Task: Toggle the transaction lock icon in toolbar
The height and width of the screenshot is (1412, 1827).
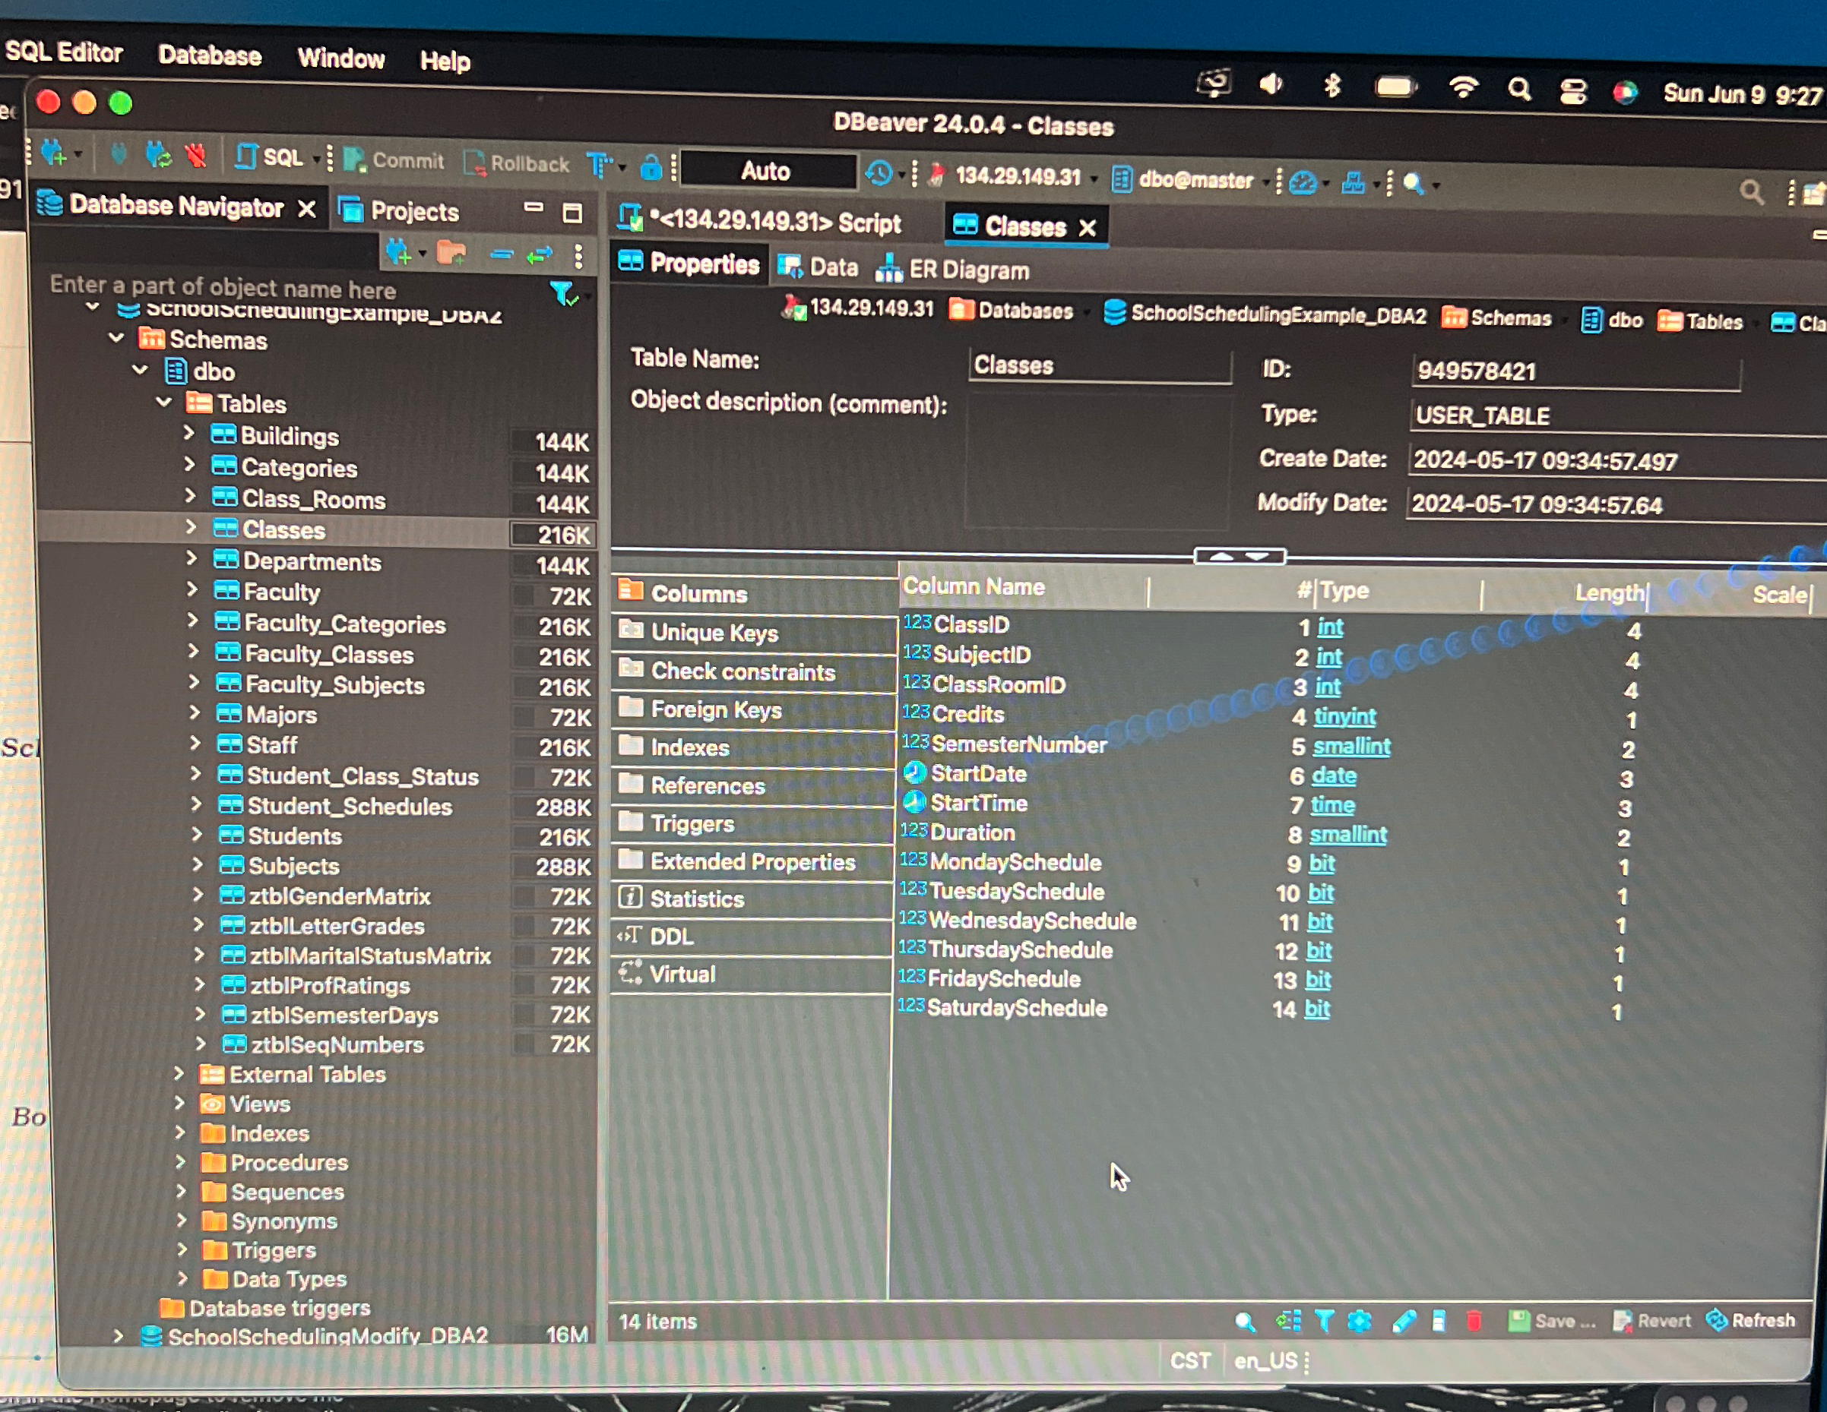Action: [650, 167]
